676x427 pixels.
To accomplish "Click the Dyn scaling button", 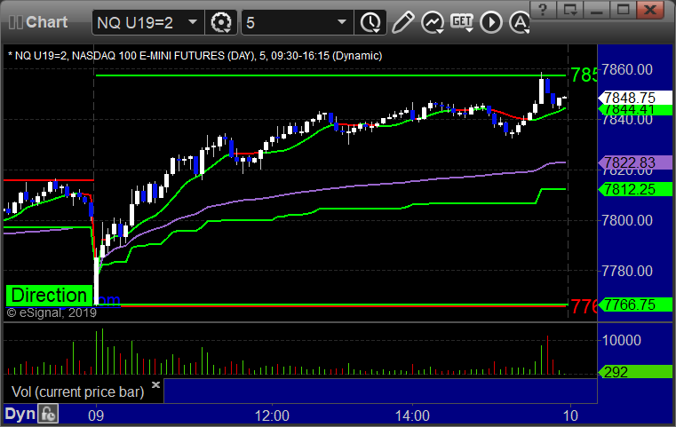I will coord(20,414).
